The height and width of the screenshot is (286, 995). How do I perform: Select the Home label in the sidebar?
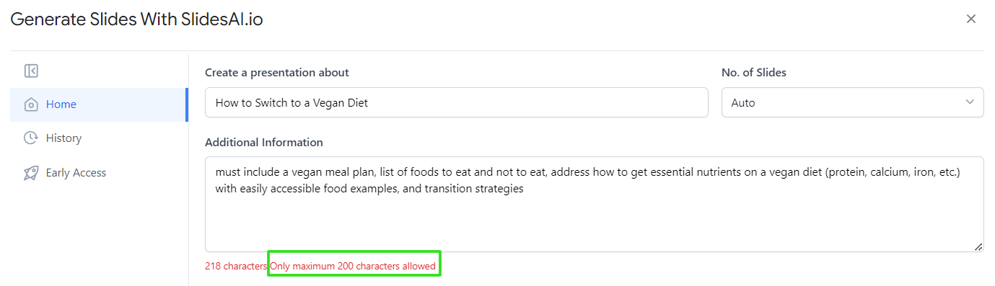[61, 104]
